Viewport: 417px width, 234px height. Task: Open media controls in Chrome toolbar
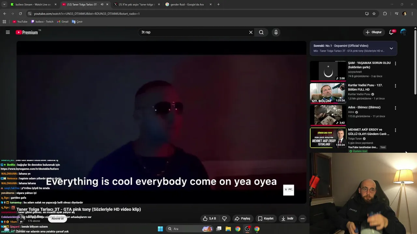coord(396,14)
